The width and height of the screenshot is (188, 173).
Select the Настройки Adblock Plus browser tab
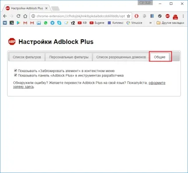[27, 8]
